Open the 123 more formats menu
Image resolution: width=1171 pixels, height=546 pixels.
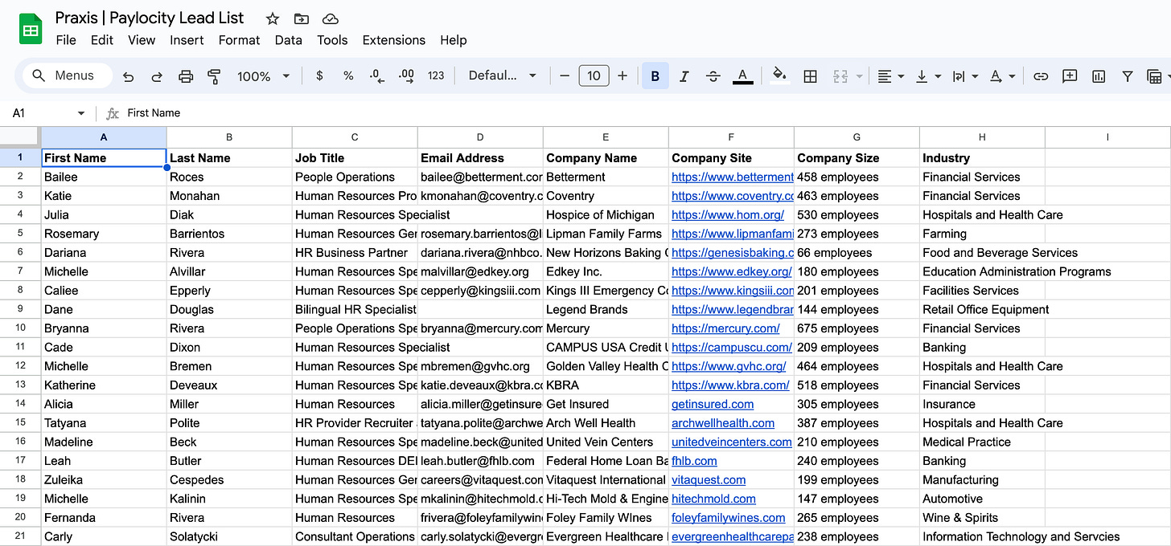[x=436, y=75]
